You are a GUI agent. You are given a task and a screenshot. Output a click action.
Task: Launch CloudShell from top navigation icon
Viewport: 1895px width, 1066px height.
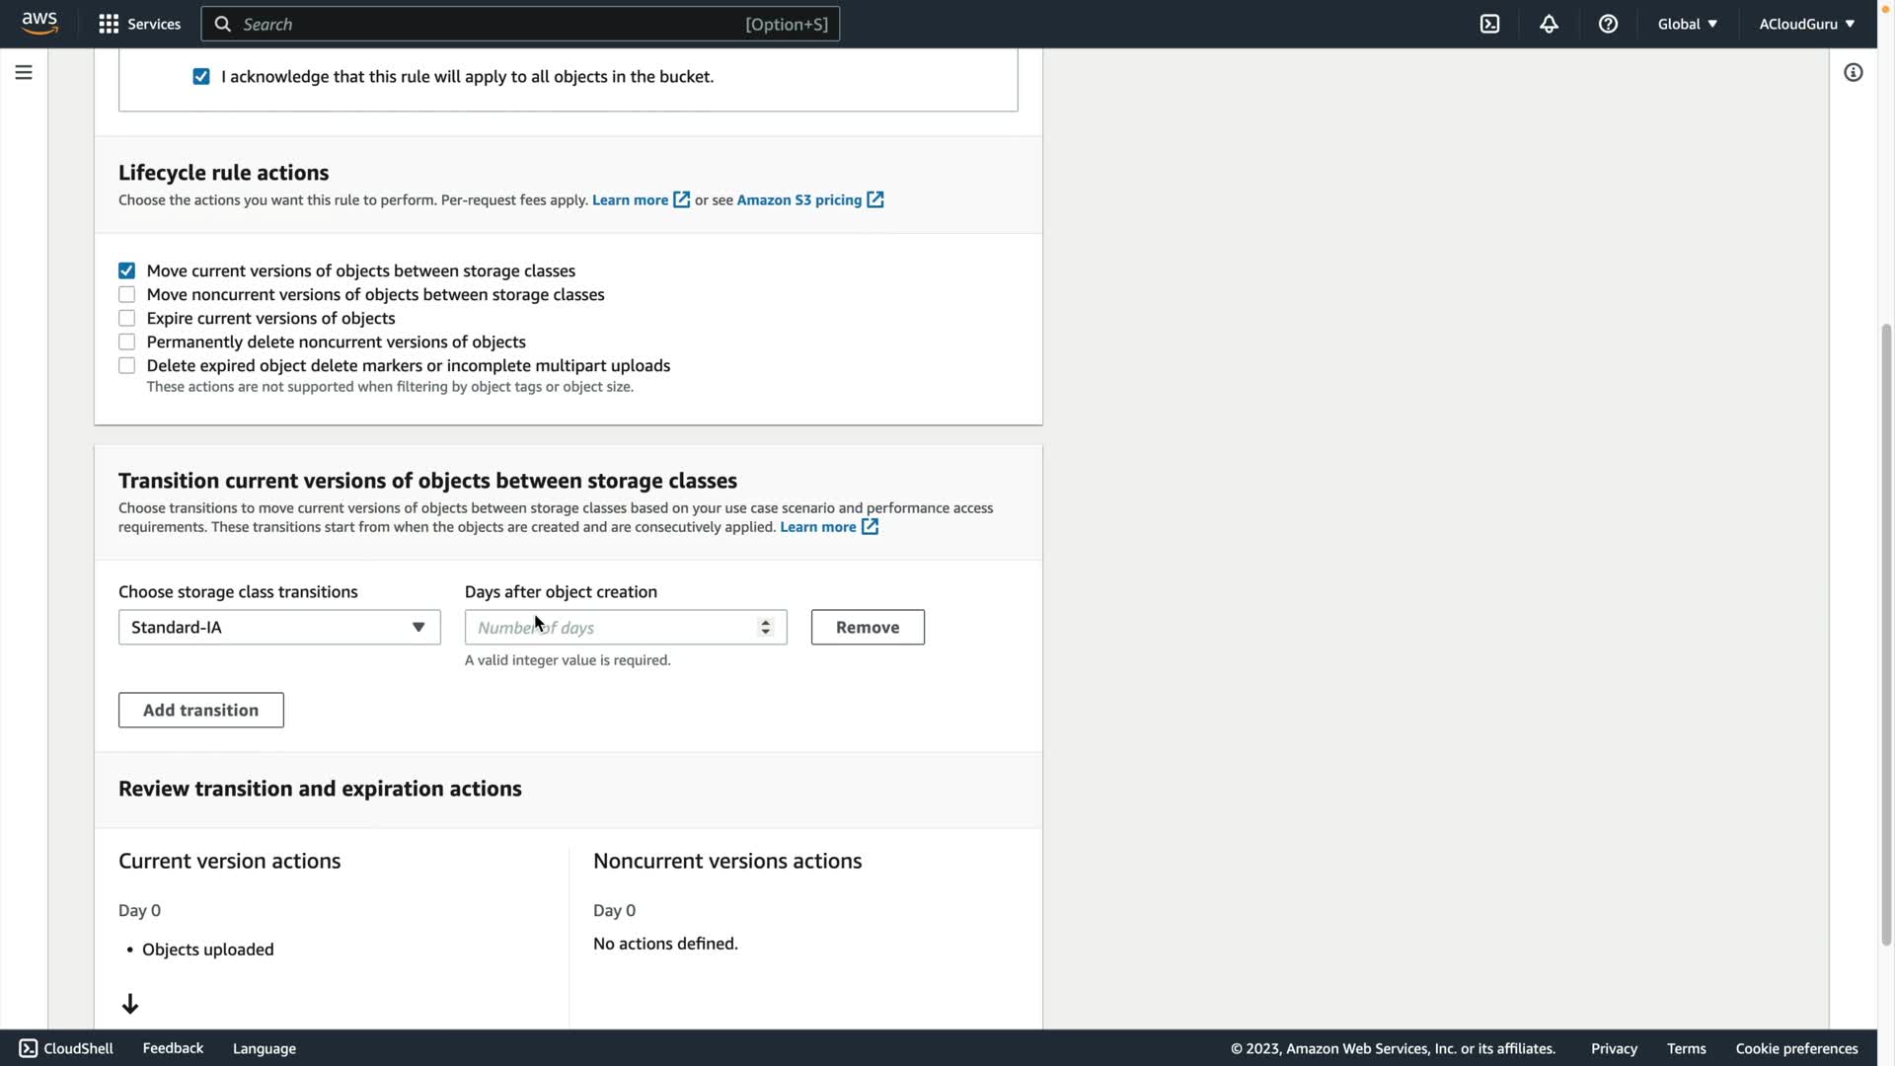pyautogui.click(x=1489, y=24)
